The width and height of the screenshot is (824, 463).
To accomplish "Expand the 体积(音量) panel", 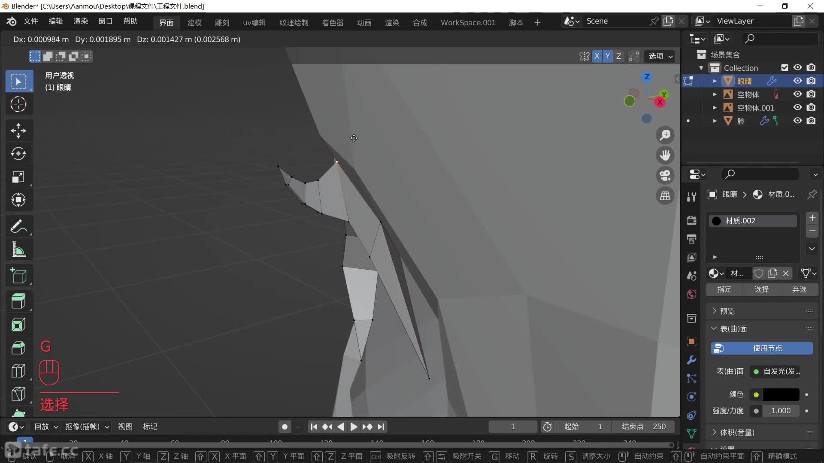I will (762, 432).
